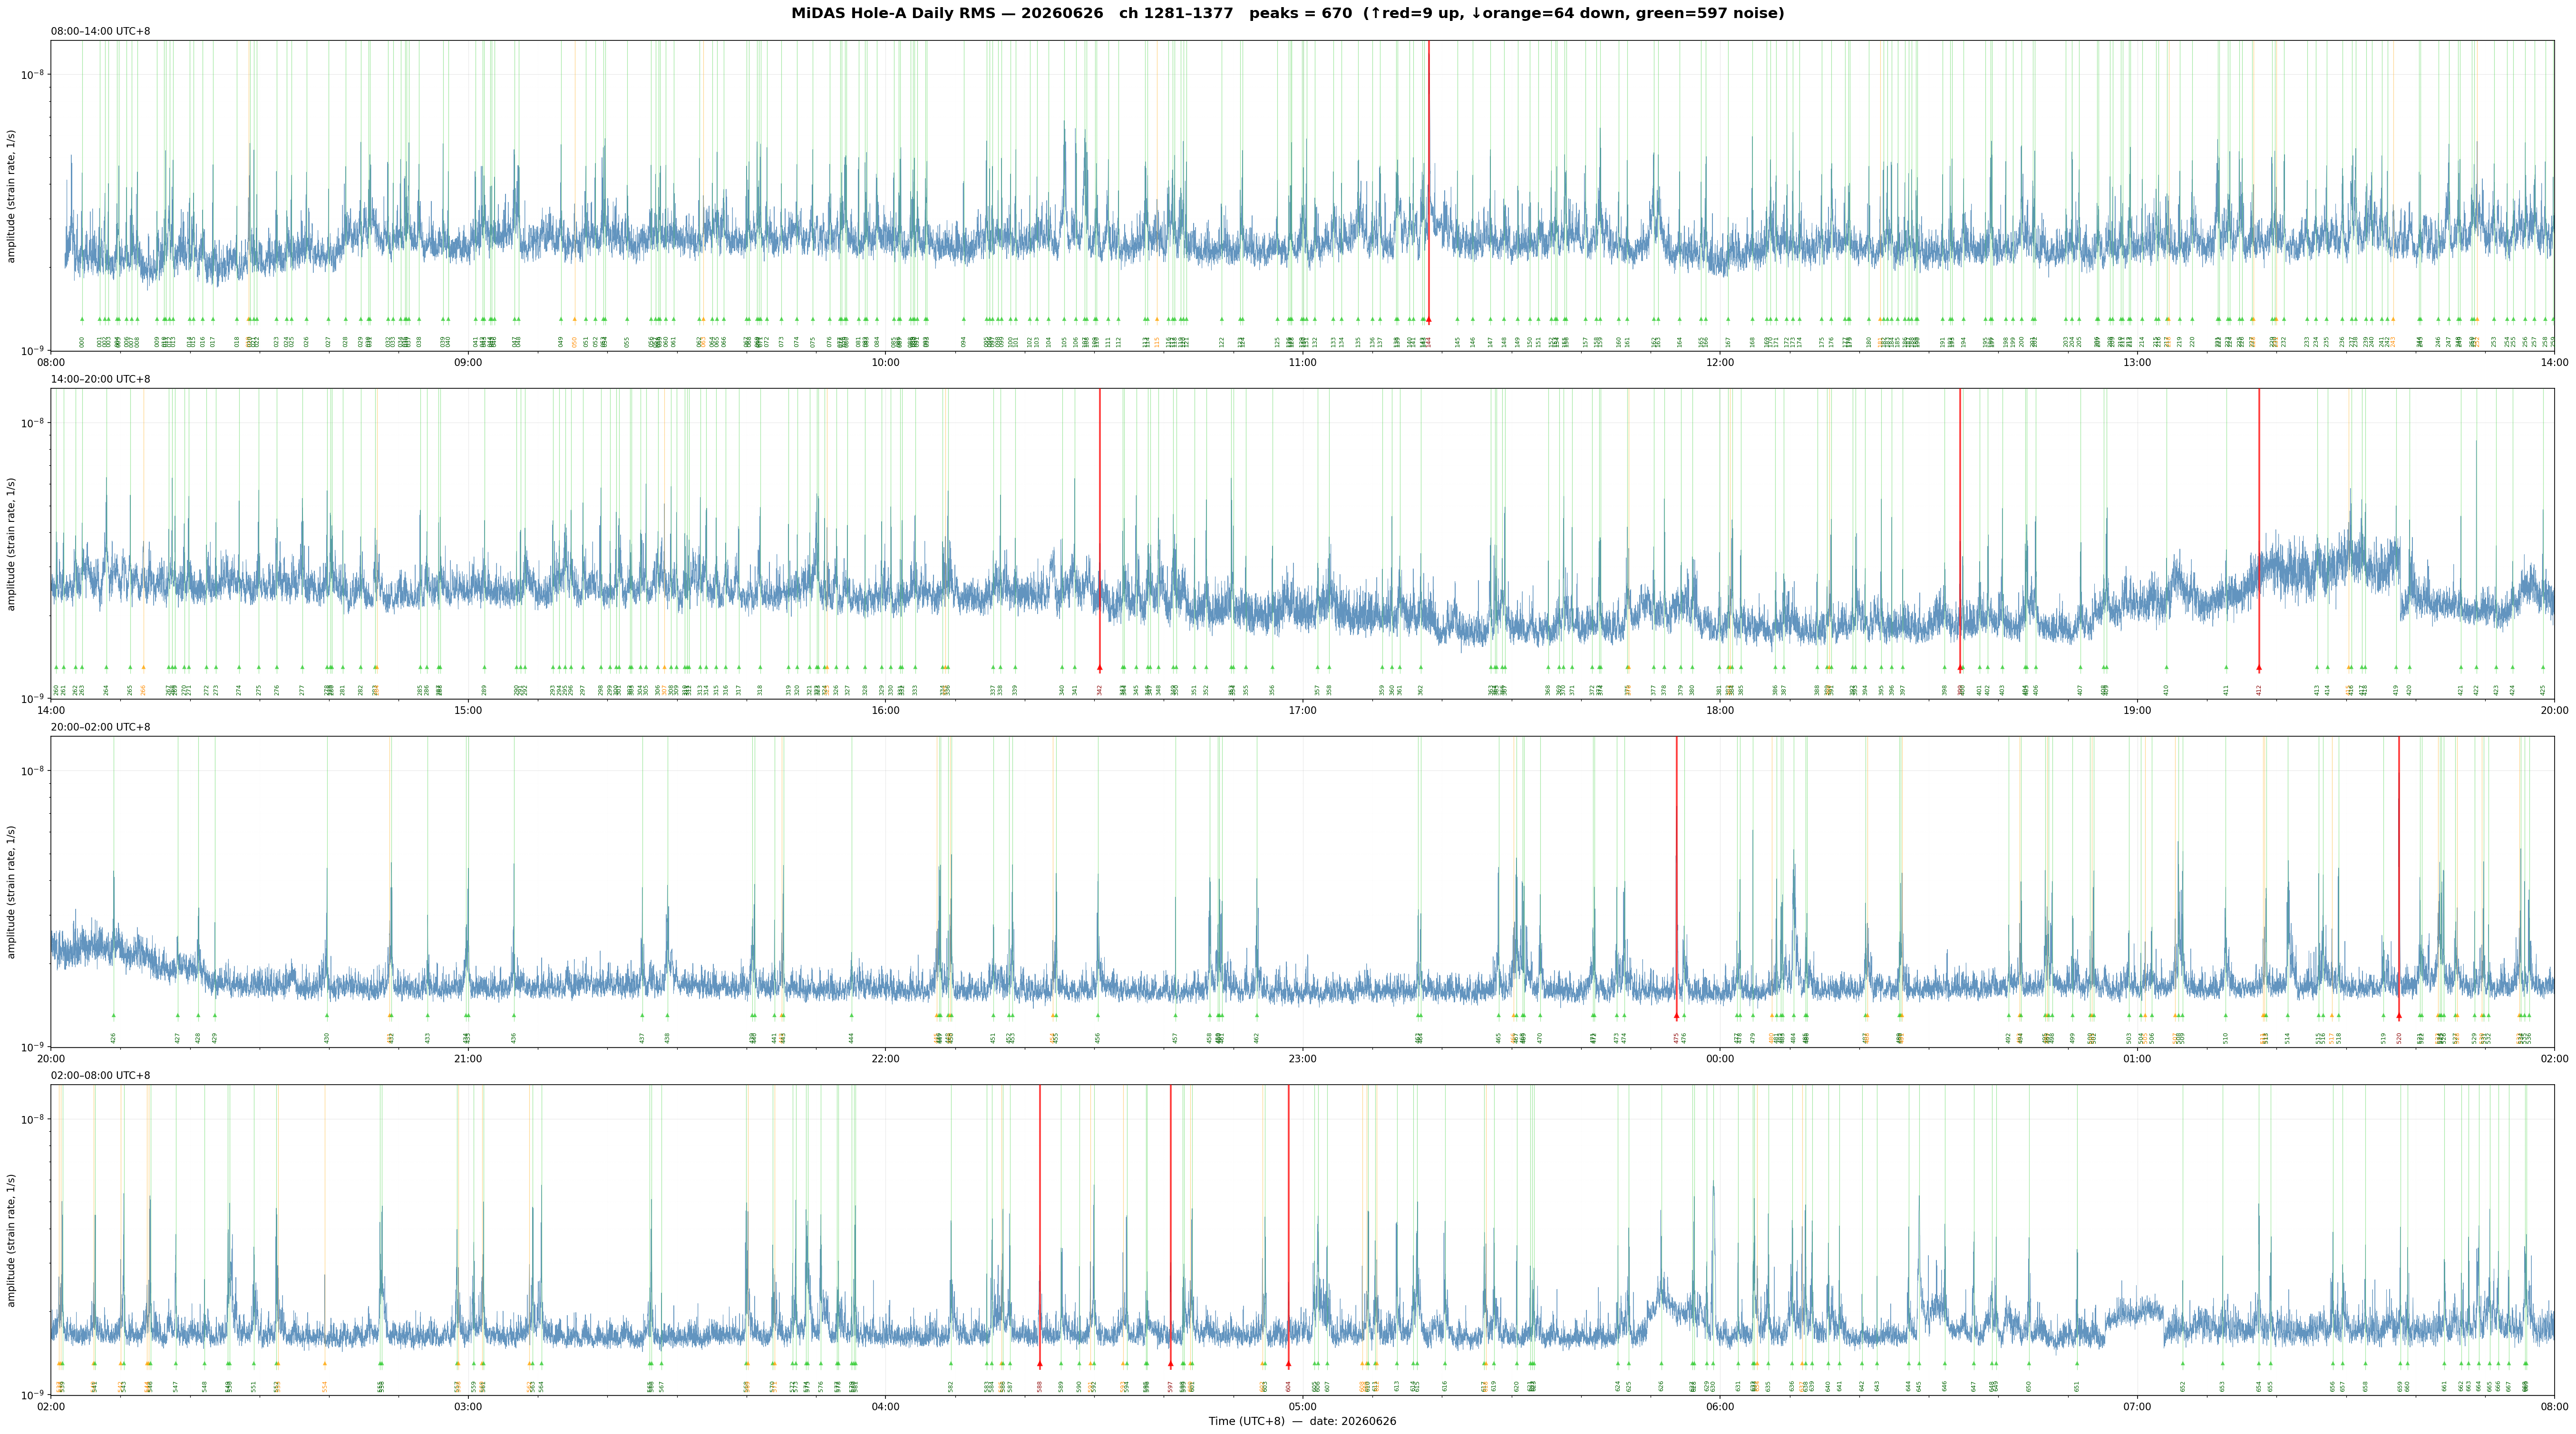
Task: Click the "Time (UTC+8) — date: 20260626" axis label
Action: [x=1302, y=1421]
